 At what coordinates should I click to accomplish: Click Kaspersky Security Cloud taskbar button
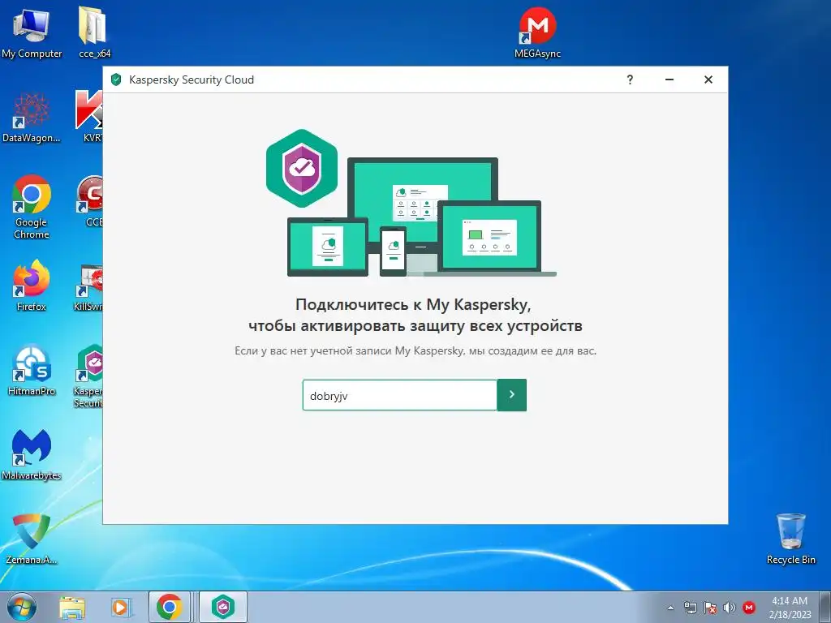pos(222,607)
